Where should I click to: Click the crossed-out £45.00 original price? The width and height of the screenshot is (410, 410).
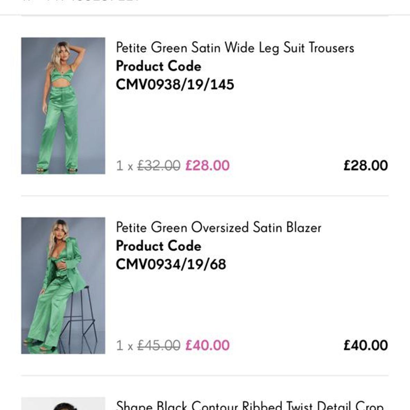(x=159, y=345)
